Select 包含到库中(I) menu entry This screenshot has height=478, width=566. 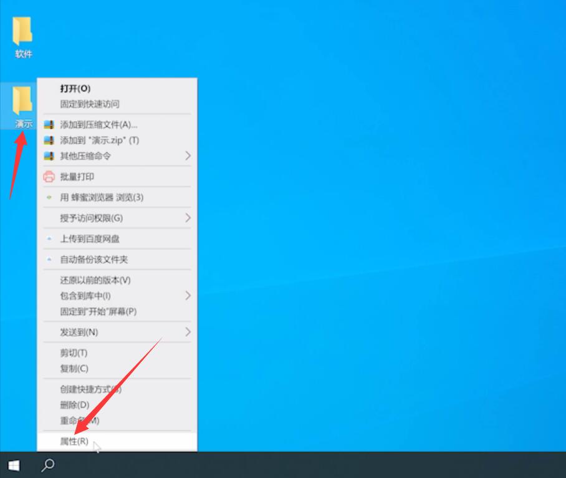(117, 296)
